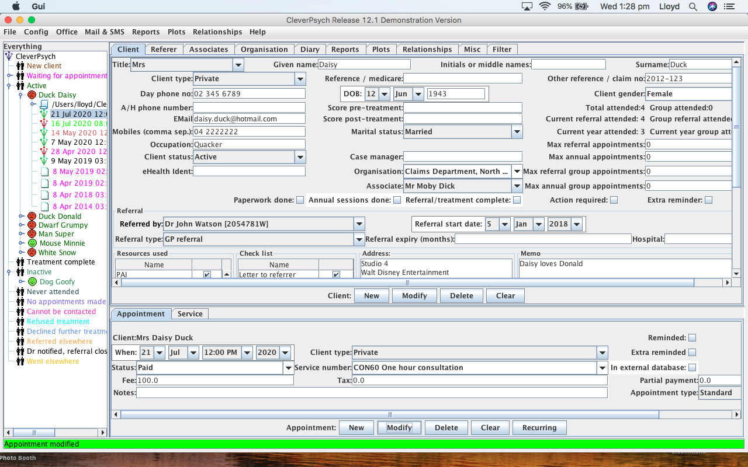
Task: Switch to the Referer tab
Action: pos(164,49)
